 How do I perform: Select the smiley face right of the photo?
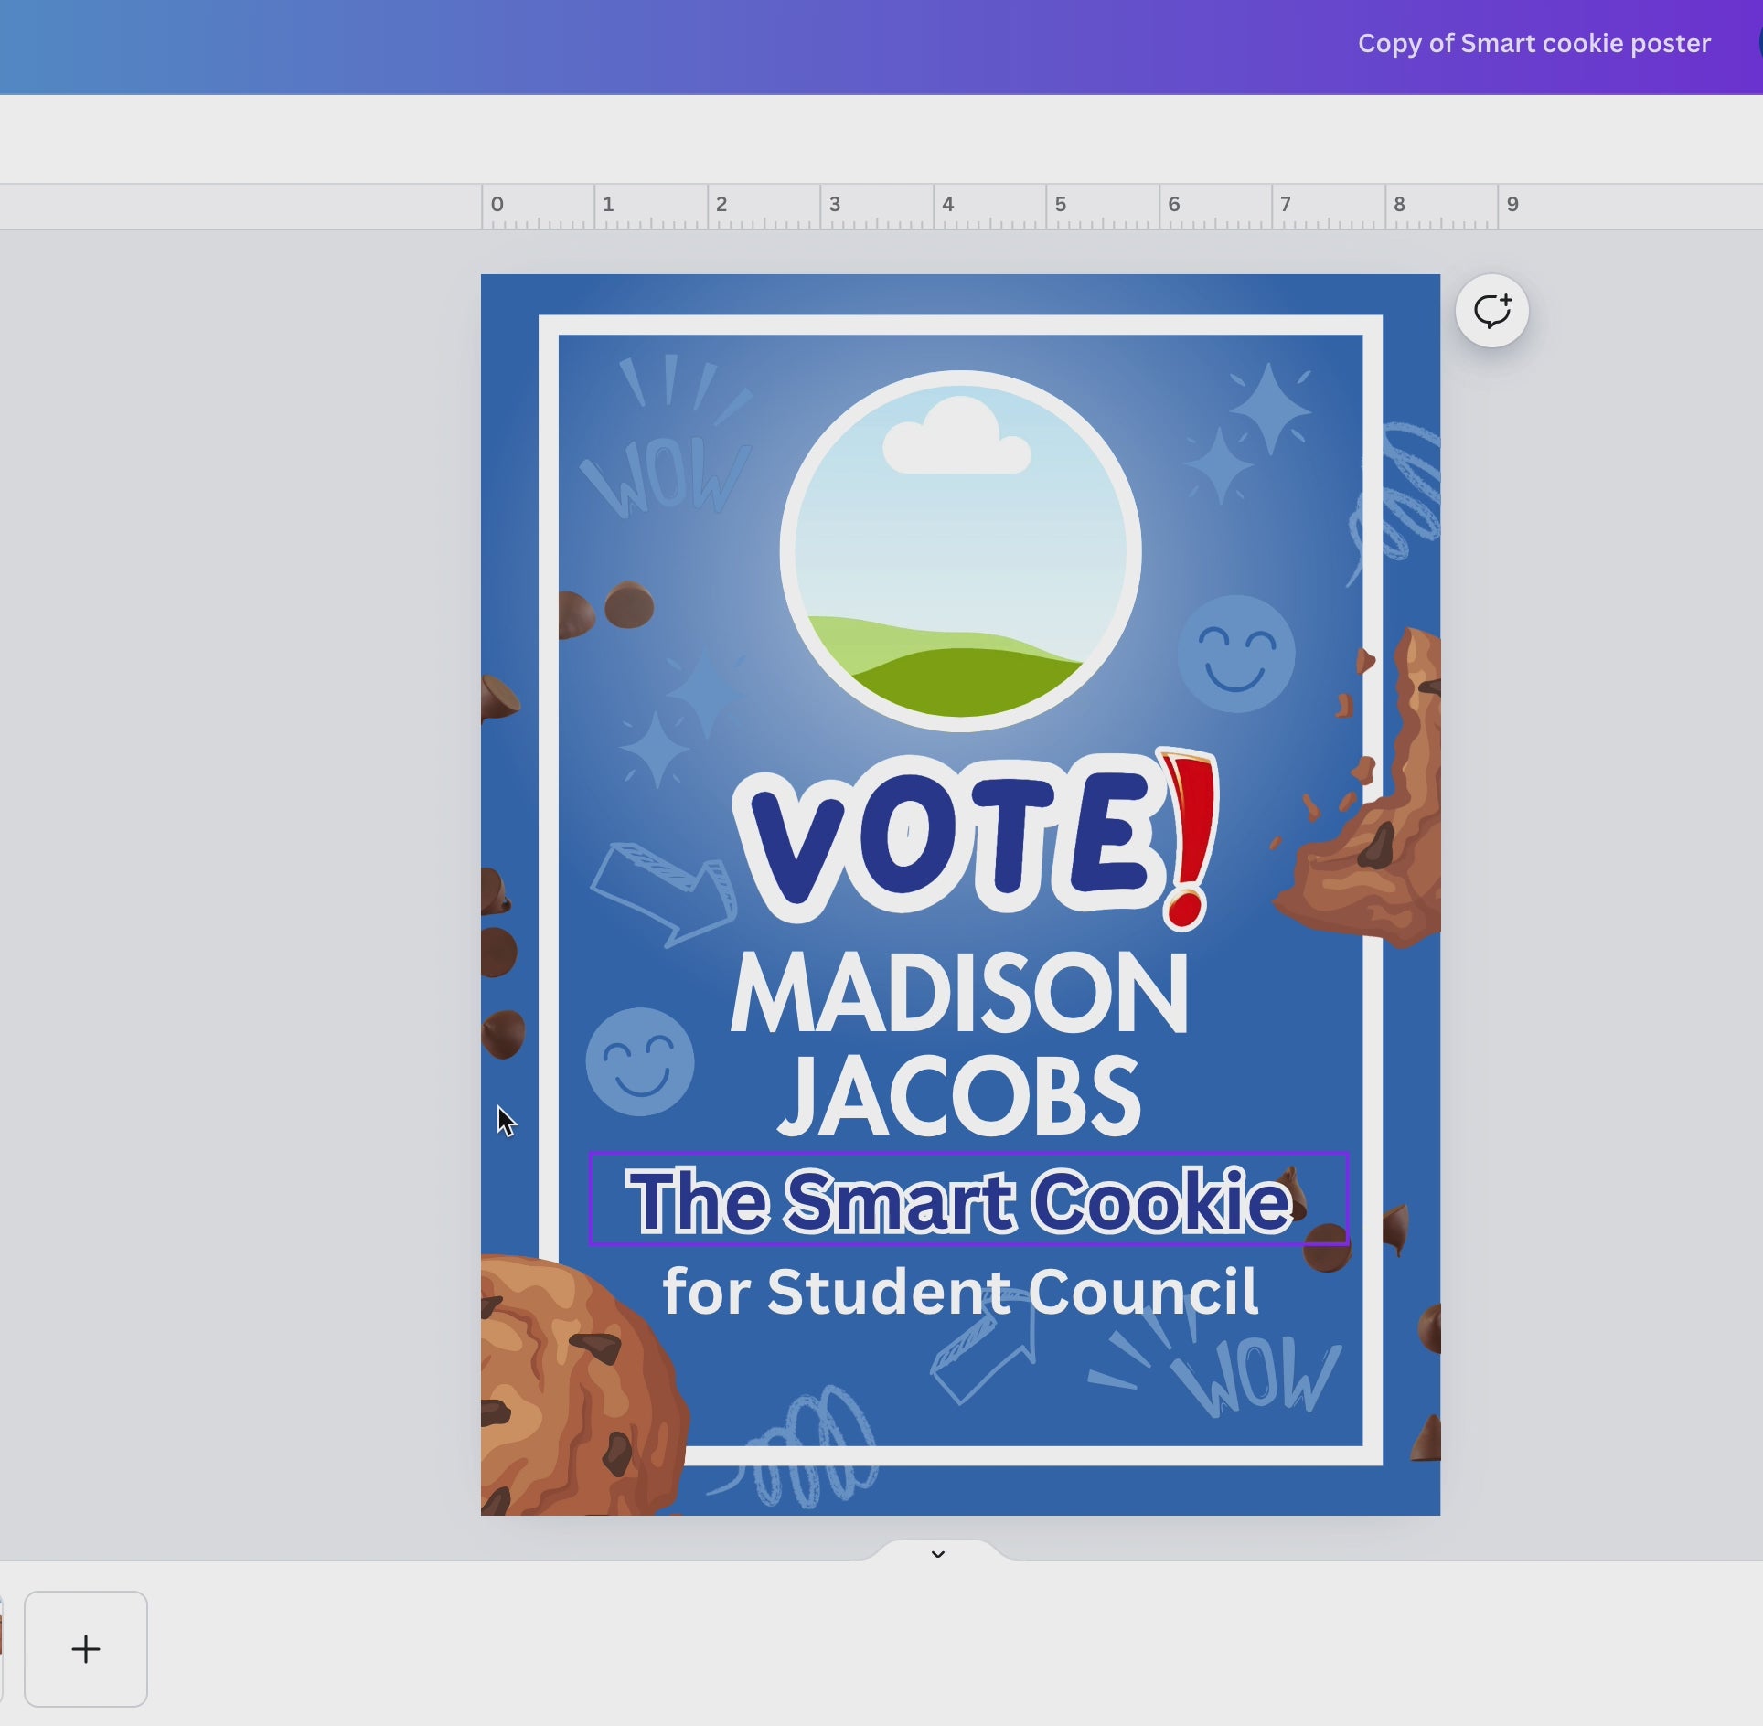click(x=1235, y=654)
